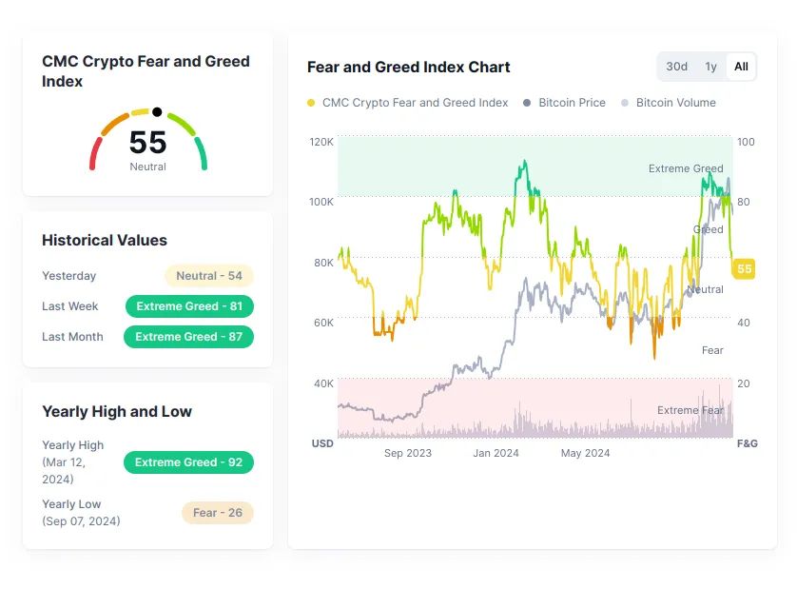Toggle Bitcoin Price series in legend
This screenshot has width=797, height=589.
pyautogui.click(x=572, y=103)
